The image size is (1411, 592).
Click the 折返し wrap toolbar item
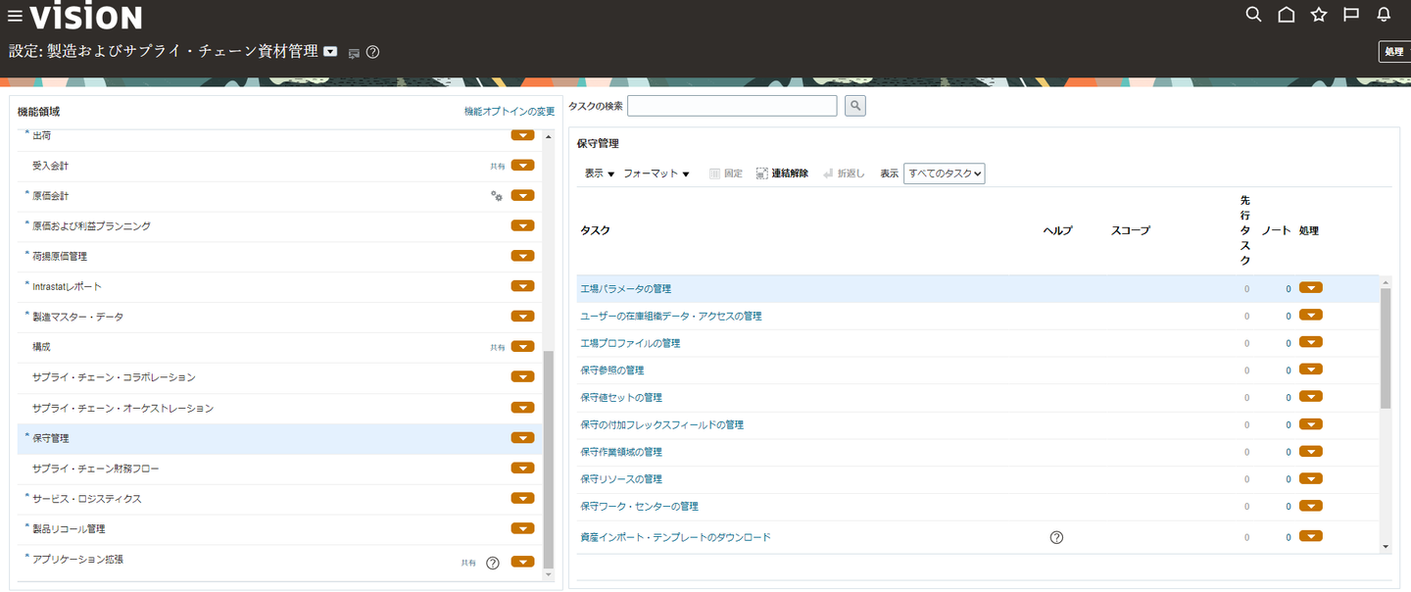click(x=844, y=173)
